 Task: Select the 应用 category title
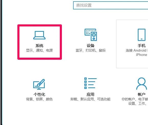pyautogui.click(x=90, y=95)
